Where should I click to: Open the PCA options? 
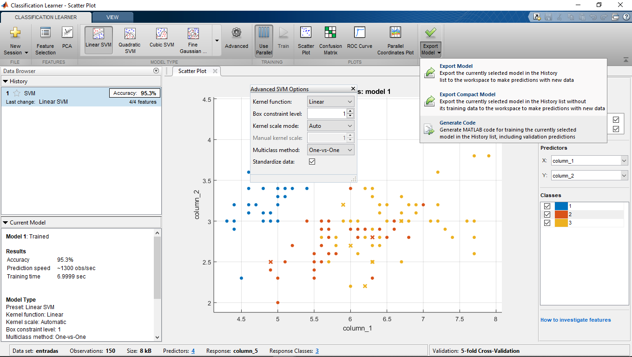(x=67, y=38)
